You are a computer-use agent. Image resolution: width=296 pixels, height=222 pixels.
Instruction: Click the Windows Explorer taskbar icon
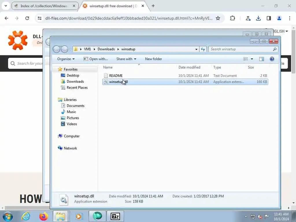tap(60, 216)
